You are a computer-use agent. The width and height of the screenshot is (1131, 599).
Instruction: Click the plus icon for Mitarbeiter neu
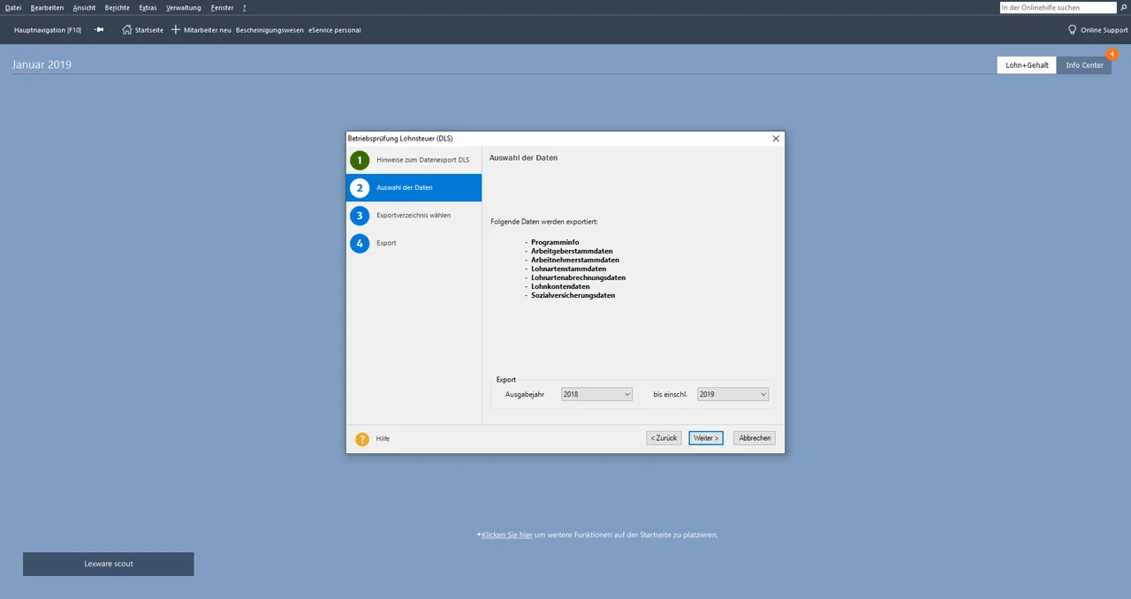pyautogui.click(x=176, y=30)
